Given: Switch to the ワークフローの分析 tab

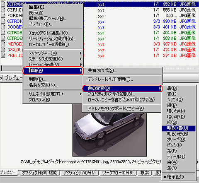Looking at the screenshot, I should coord(118,173).
